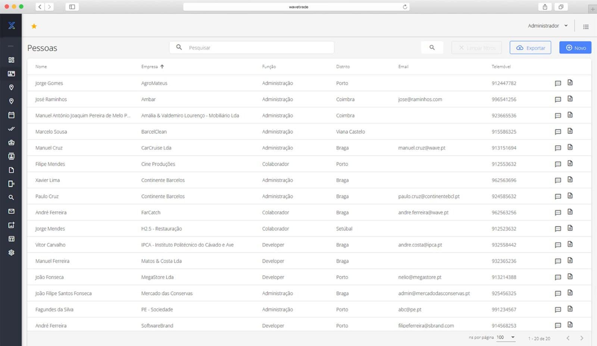Open the mail envelope sidebar icon

tap(11, 211)
